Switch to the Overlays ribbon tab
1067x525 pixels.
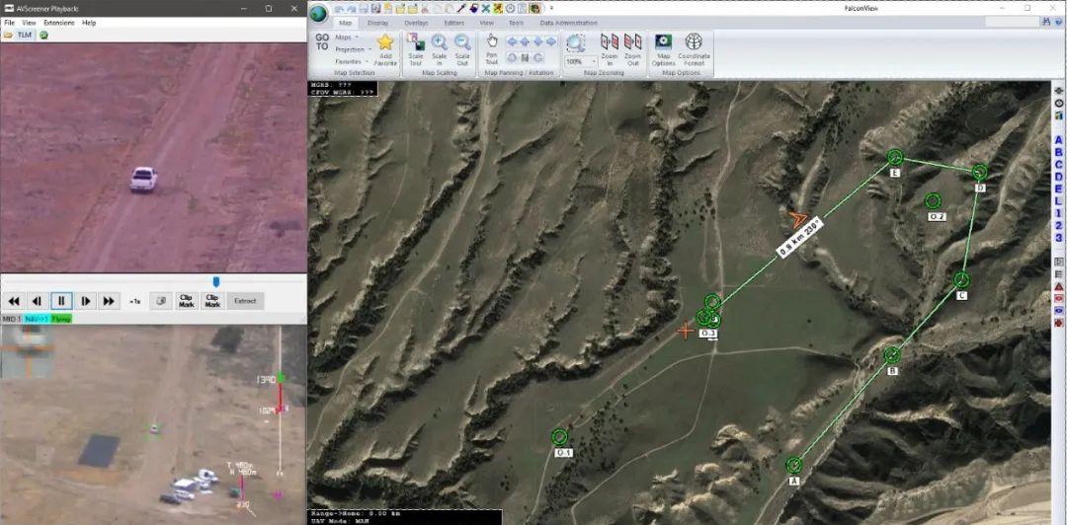(416, 23)
